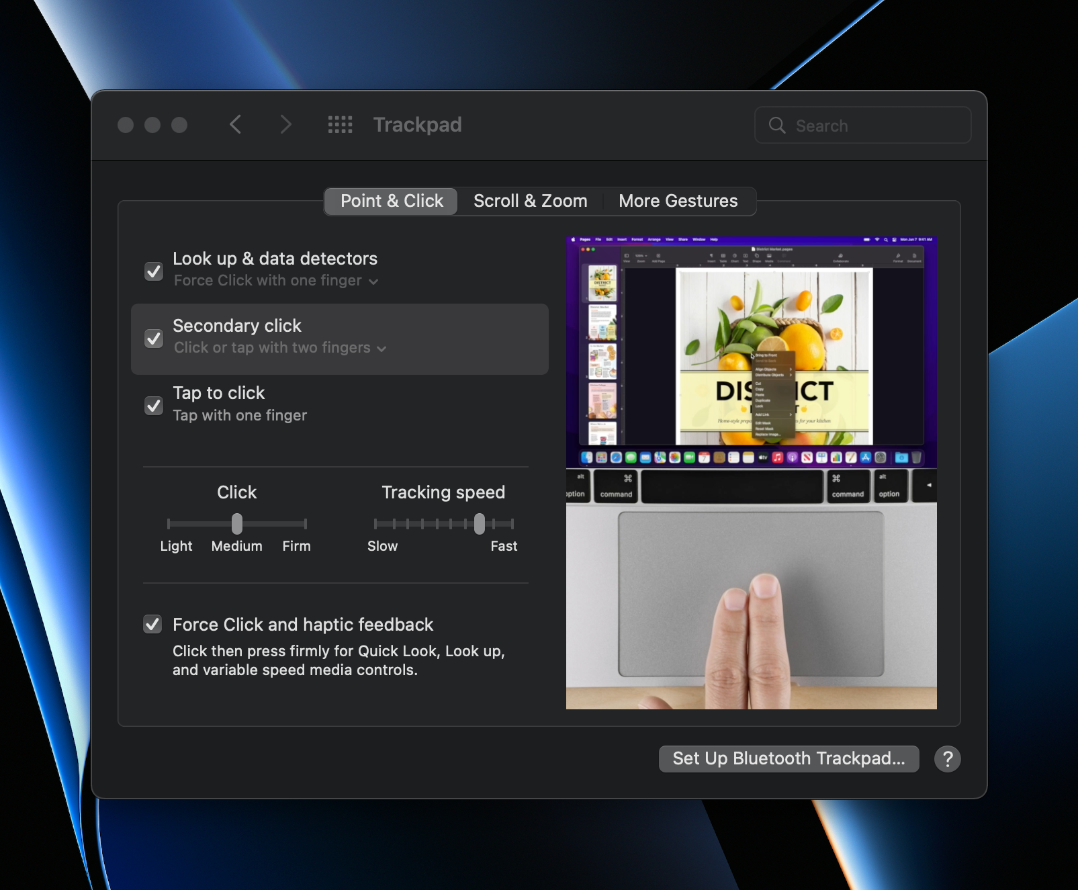This screenshot has width=1078, height=890.
Task: Open help via the question mark icon
Action: [947, 759]
